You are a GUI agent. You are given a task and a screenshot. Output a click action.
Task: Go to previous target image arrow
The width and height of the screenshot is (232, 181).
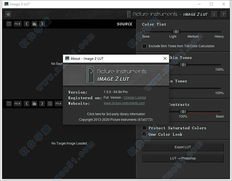tap(26, 104)
